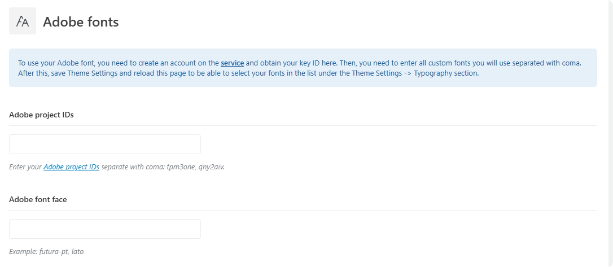This screenshot has height=267, width=613.
Task: Click the Adobe project IDs field label
Action: 41,115
